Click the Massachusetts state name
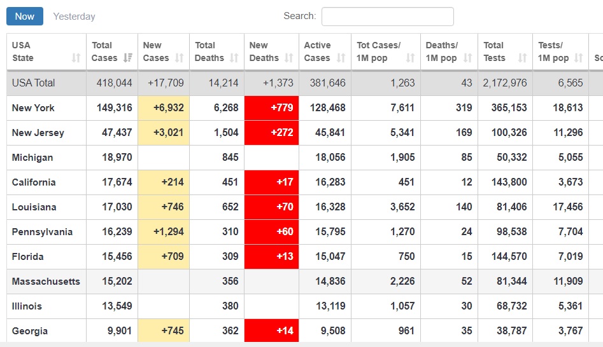 [x=46, y=282]
